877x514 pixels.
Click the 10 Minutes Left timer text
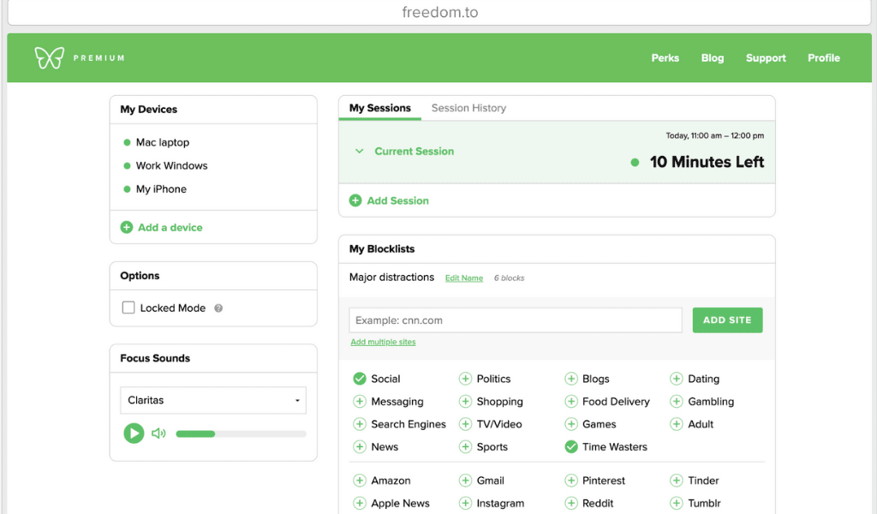point(707,162)
